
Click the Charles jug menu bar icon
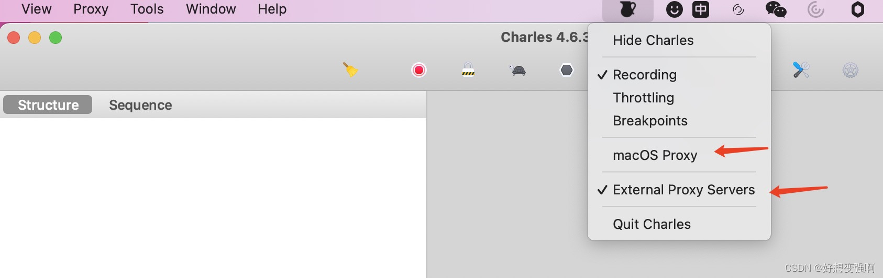(x=628, y=9)
